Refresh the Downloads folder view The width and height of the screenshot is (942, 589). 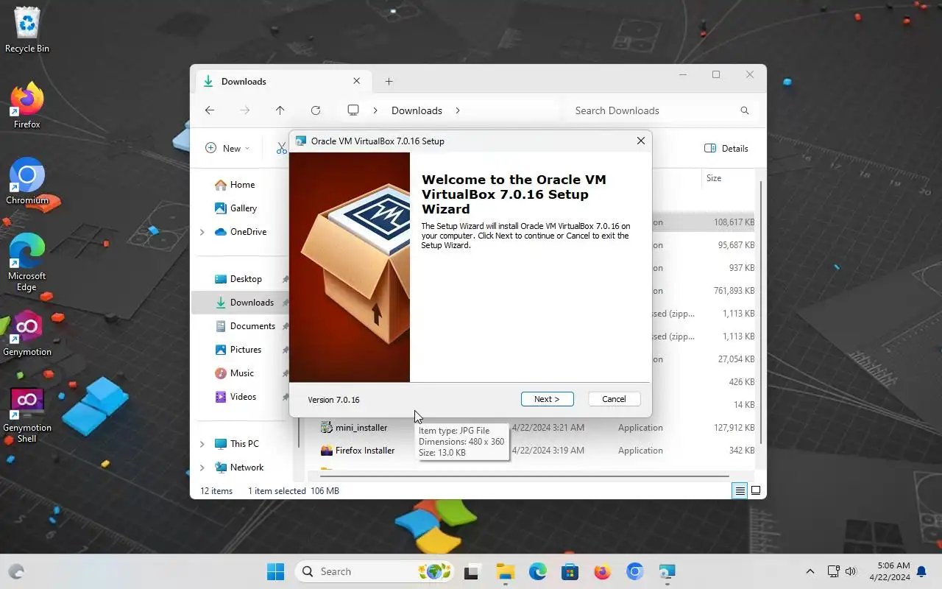316,110
